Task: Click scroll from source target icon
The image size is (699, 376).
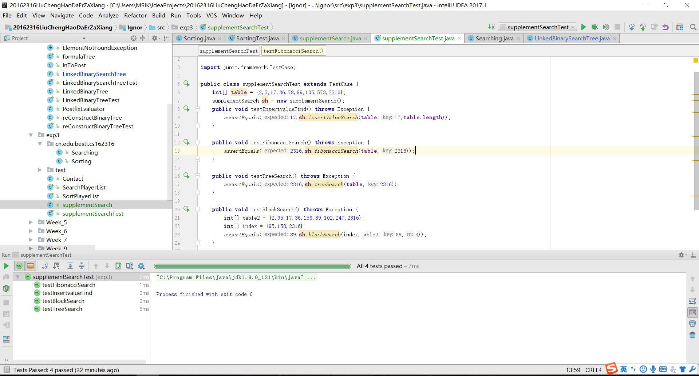Action: coord(134,38)
